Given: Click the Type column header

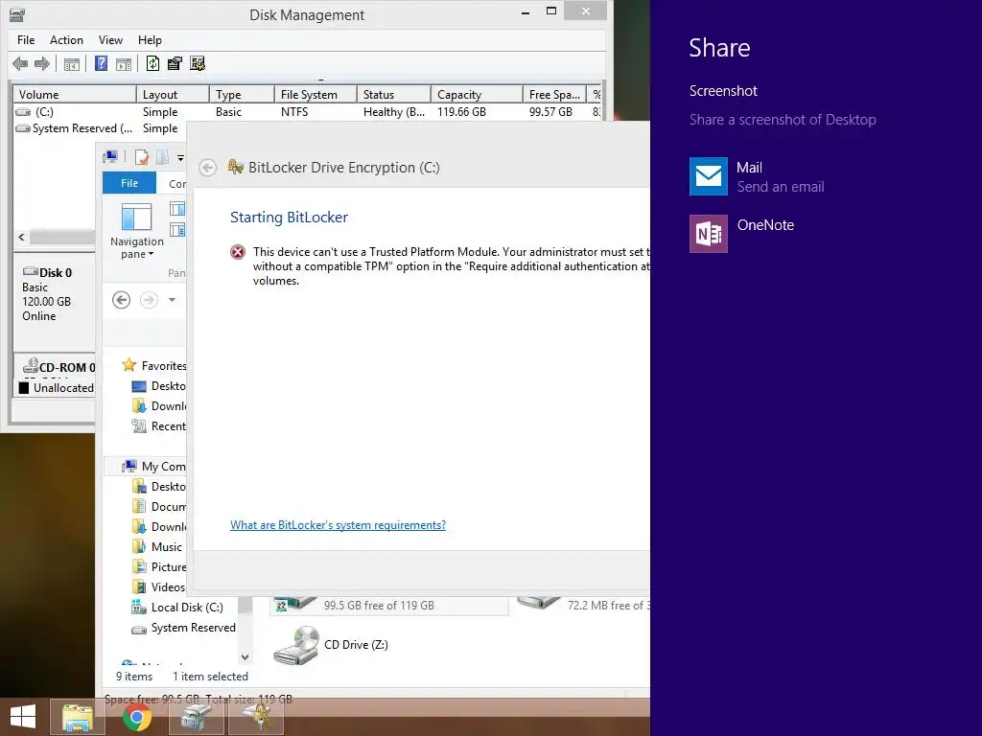Looking at the screenshot, I should (x=242, y=95).
